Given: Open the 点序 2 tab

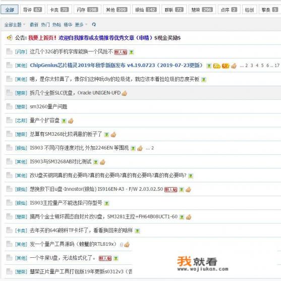Looking at the screenshot, I should tap(229, 10).
